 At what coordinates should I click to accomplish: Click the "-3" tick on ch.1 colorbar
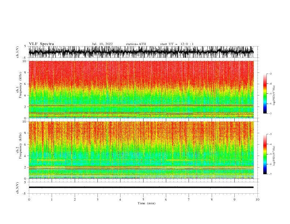(270, 74)
